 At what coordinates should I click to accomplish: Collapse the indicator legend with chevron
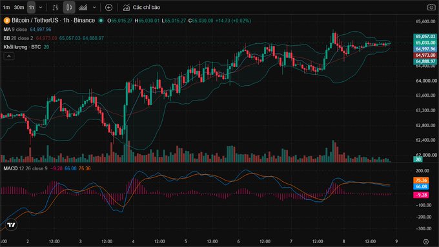tap(9, 57)
